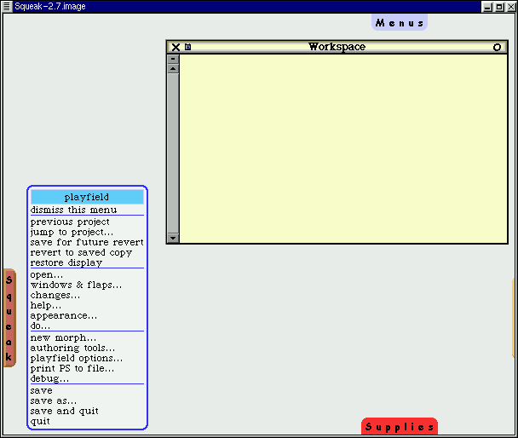Click 'playfield options...' entry
518x438 pixels.
click(x=77, y=358)
